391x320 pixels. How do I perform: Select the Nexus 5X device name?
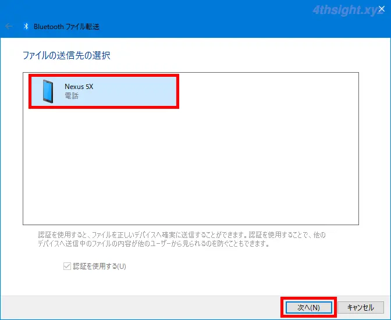tap(79, 87)
